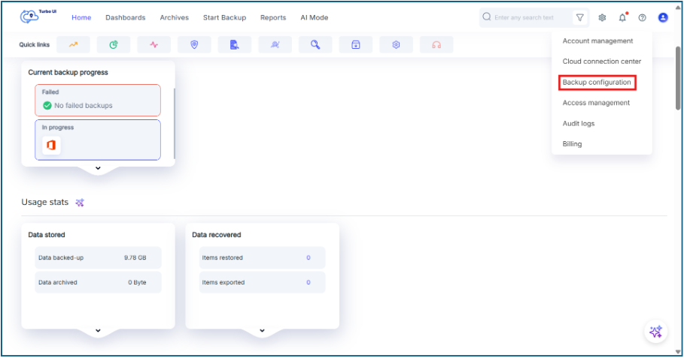This screenshot has height=358, width=684.
Task: Click the Usage stats heading
Action: pos(45,203)
